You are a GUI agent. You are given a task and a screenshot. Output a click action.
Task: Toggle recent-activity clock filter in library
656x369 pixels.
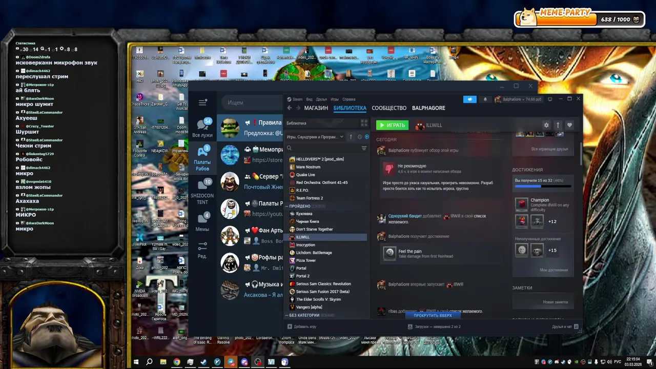(x=360, y=137)
